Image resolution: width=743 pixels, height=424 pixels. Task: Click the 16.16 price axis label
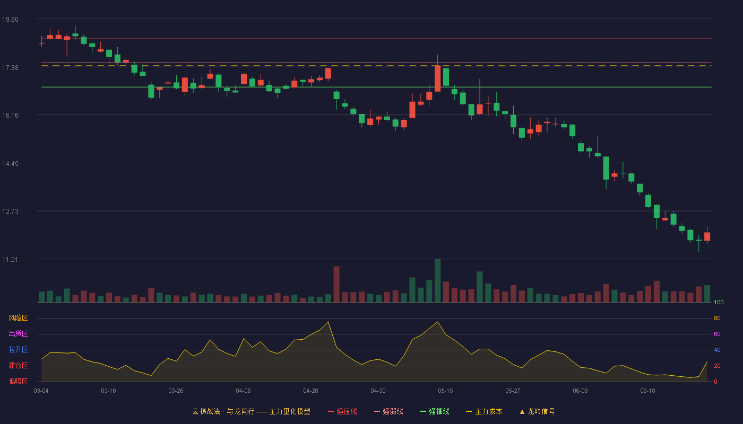pyautogui.click(x=10, y=116)
